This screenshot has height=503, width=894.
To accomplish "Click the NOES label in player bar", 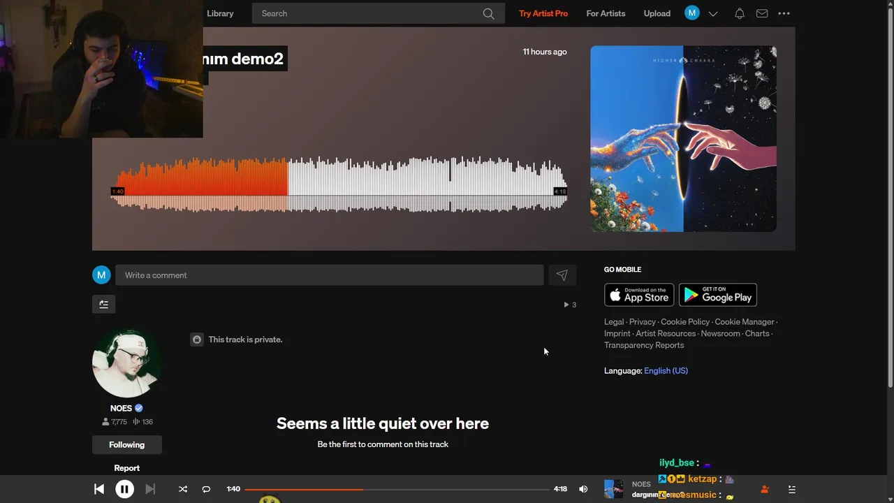I will coord(641,484).
